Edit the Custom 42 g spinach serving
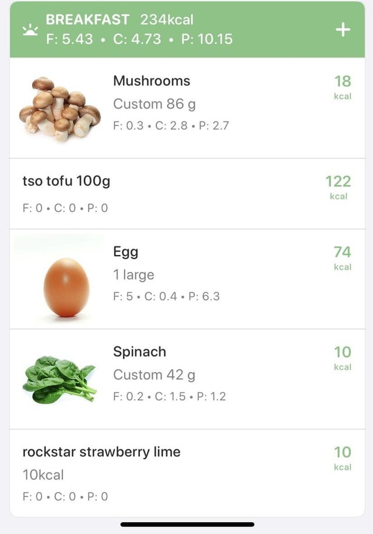Screen dimensions: 373x534 (154, 375)
